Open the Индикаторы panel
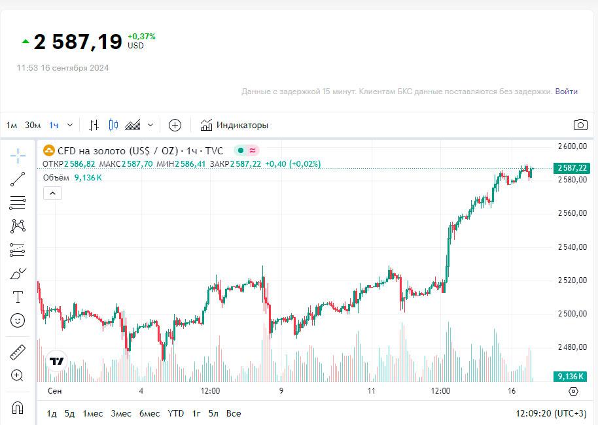 click(x=234, y=125)
